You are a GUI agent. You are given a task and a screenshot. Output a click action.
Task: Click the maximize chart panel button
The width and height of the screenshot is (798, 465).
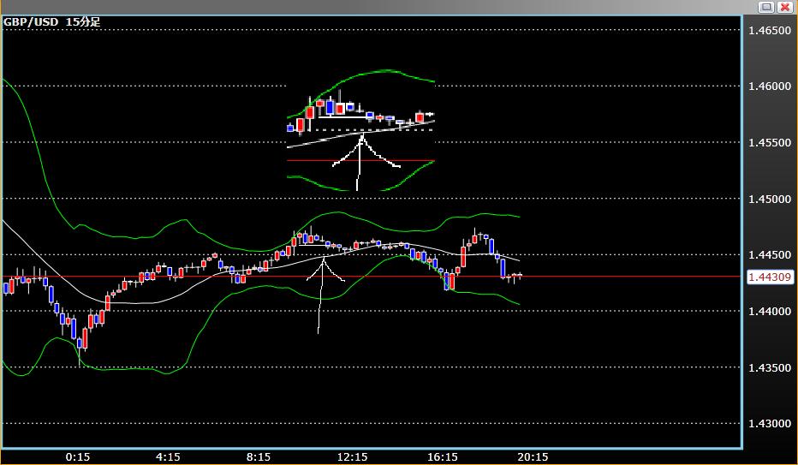tap(766, 7)
